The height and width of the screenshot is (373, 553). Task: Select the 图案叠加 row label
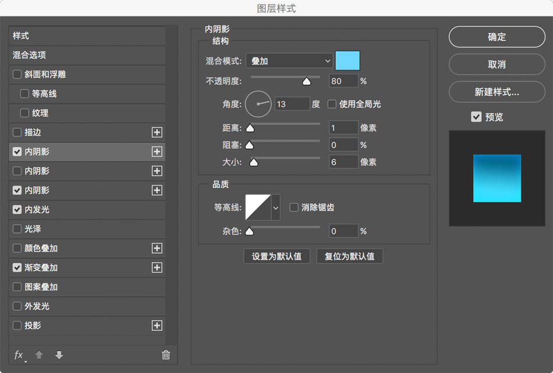click(41, 287)
